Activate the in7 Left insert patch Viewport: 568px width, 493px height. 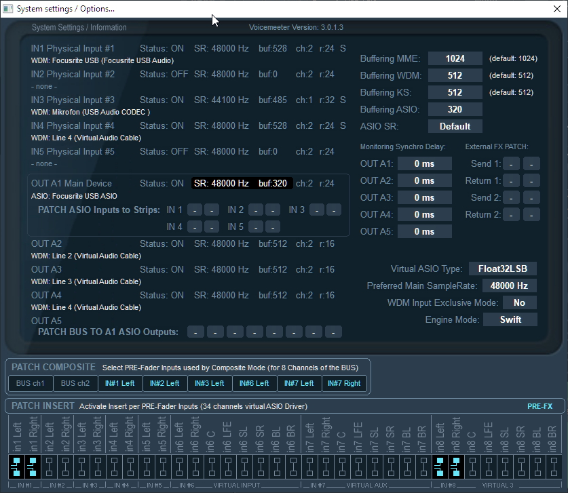(309, 466)
